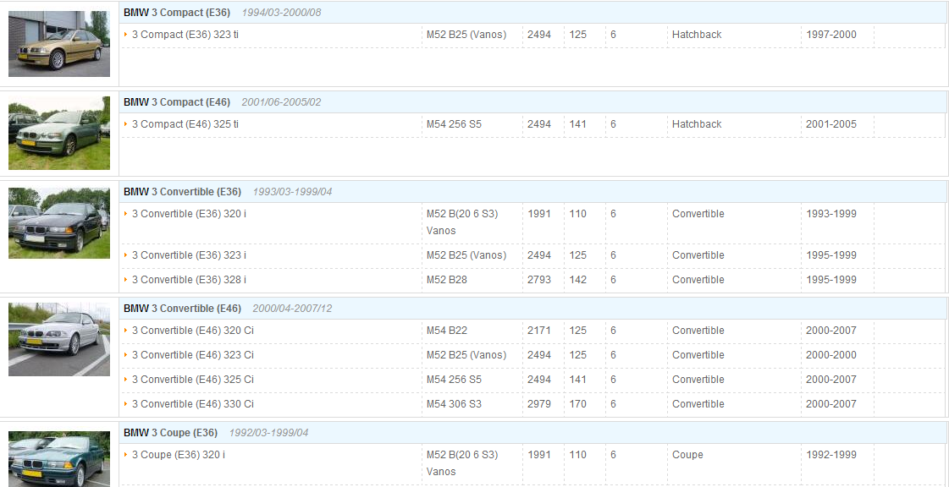
Task: Click the orange arrow beside 330 Ci
Action: click(x=126, y=403)
